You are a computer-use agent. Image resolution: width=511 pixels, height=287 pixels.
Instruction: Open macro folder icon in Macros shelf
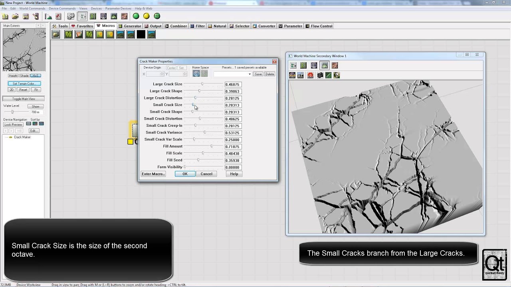(x=56, y=35)
